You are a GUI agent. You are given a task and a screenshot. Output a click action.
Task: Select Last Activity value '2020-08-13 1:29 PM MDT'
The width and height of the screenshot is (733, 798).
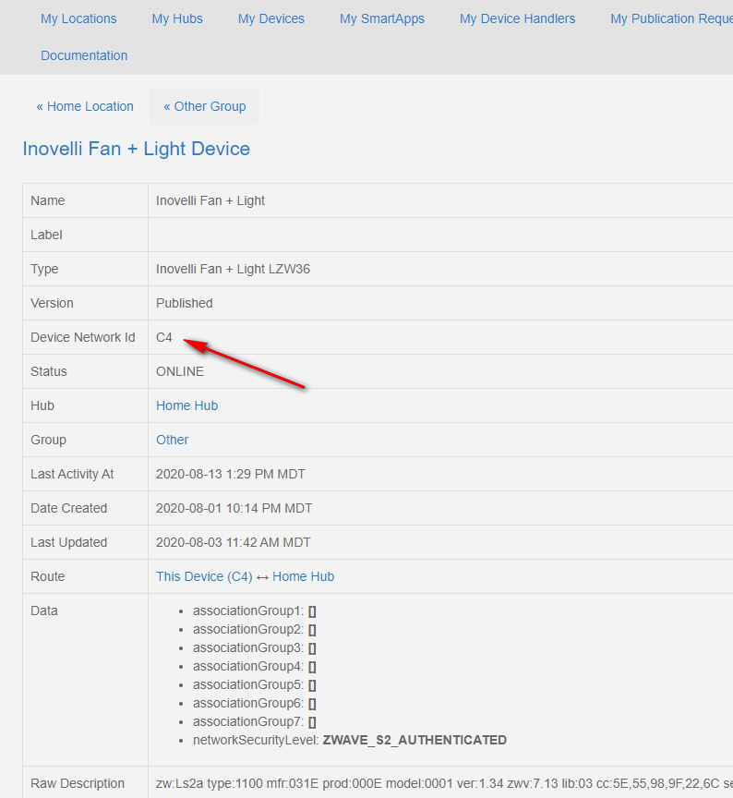tap(231, 474)
